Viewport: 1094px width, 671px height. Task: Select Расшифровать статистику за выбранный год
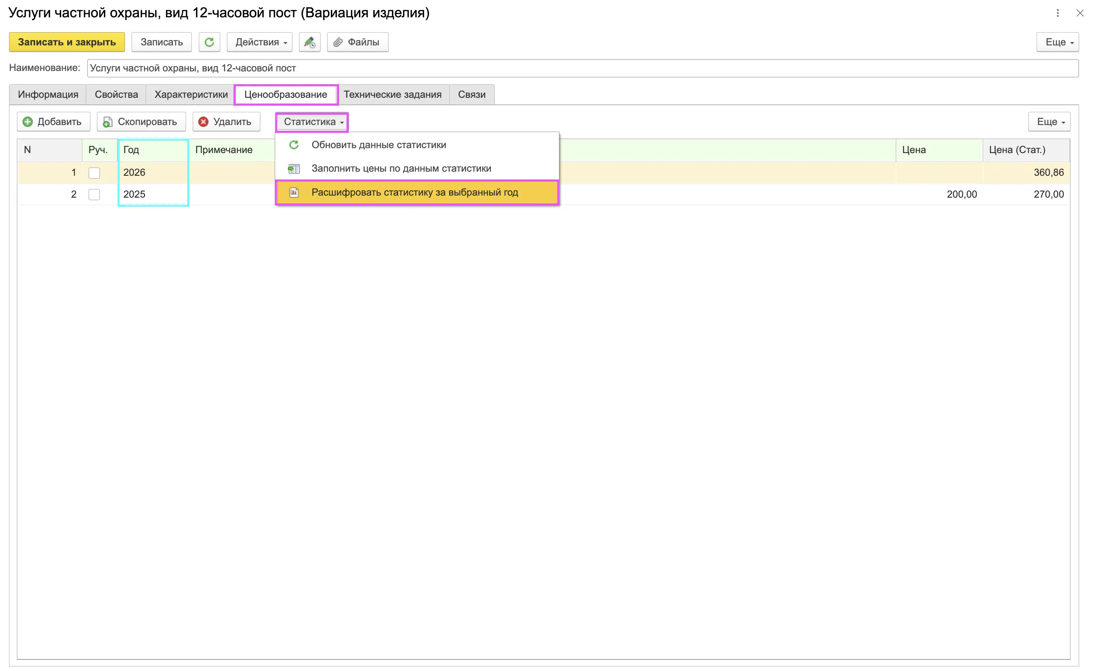coord(417,192)
